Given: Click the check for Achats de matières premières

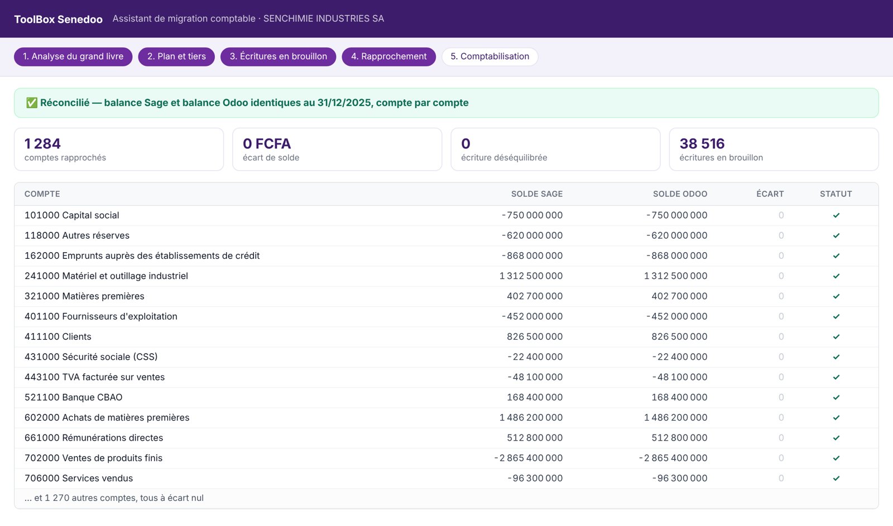Looking at the screenshot, I should tap(836, 418).
